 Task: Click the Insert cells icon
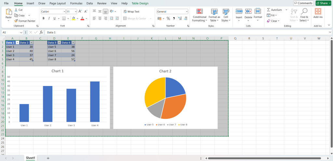[239, 11]
